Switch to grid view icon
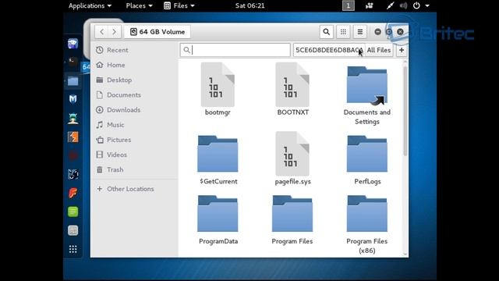This screenshot has width=499, height=281. (x=343, y=32)
